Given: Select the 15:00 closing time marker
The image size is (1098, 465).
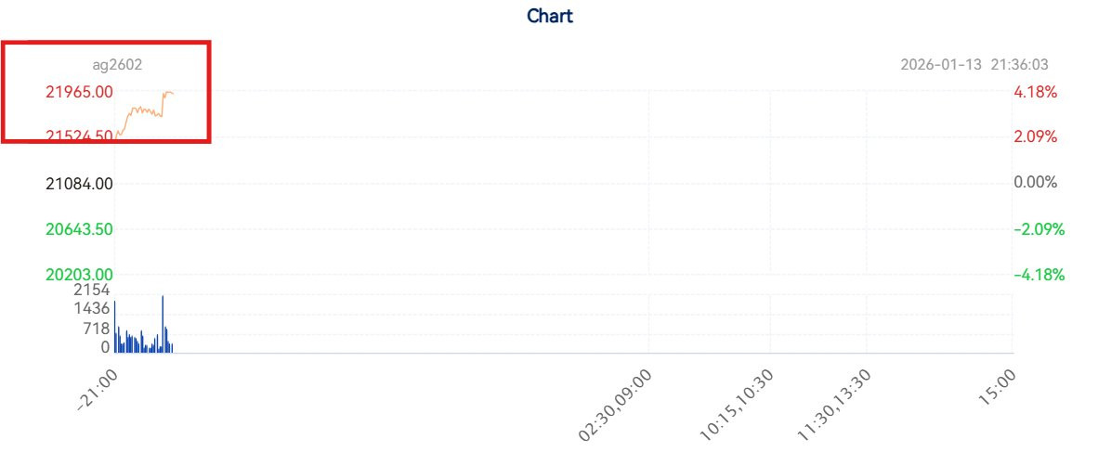Looking at the screenshot, I should tap(997, 387).
